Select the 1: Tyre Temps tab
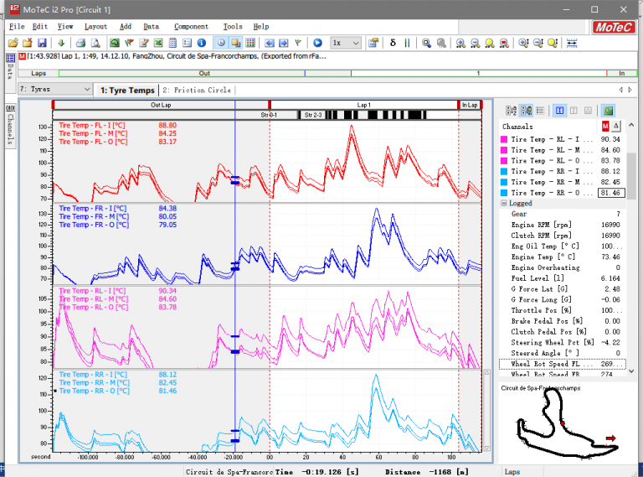This screenshot has height=477, width=643. click(x=127, y=91)
